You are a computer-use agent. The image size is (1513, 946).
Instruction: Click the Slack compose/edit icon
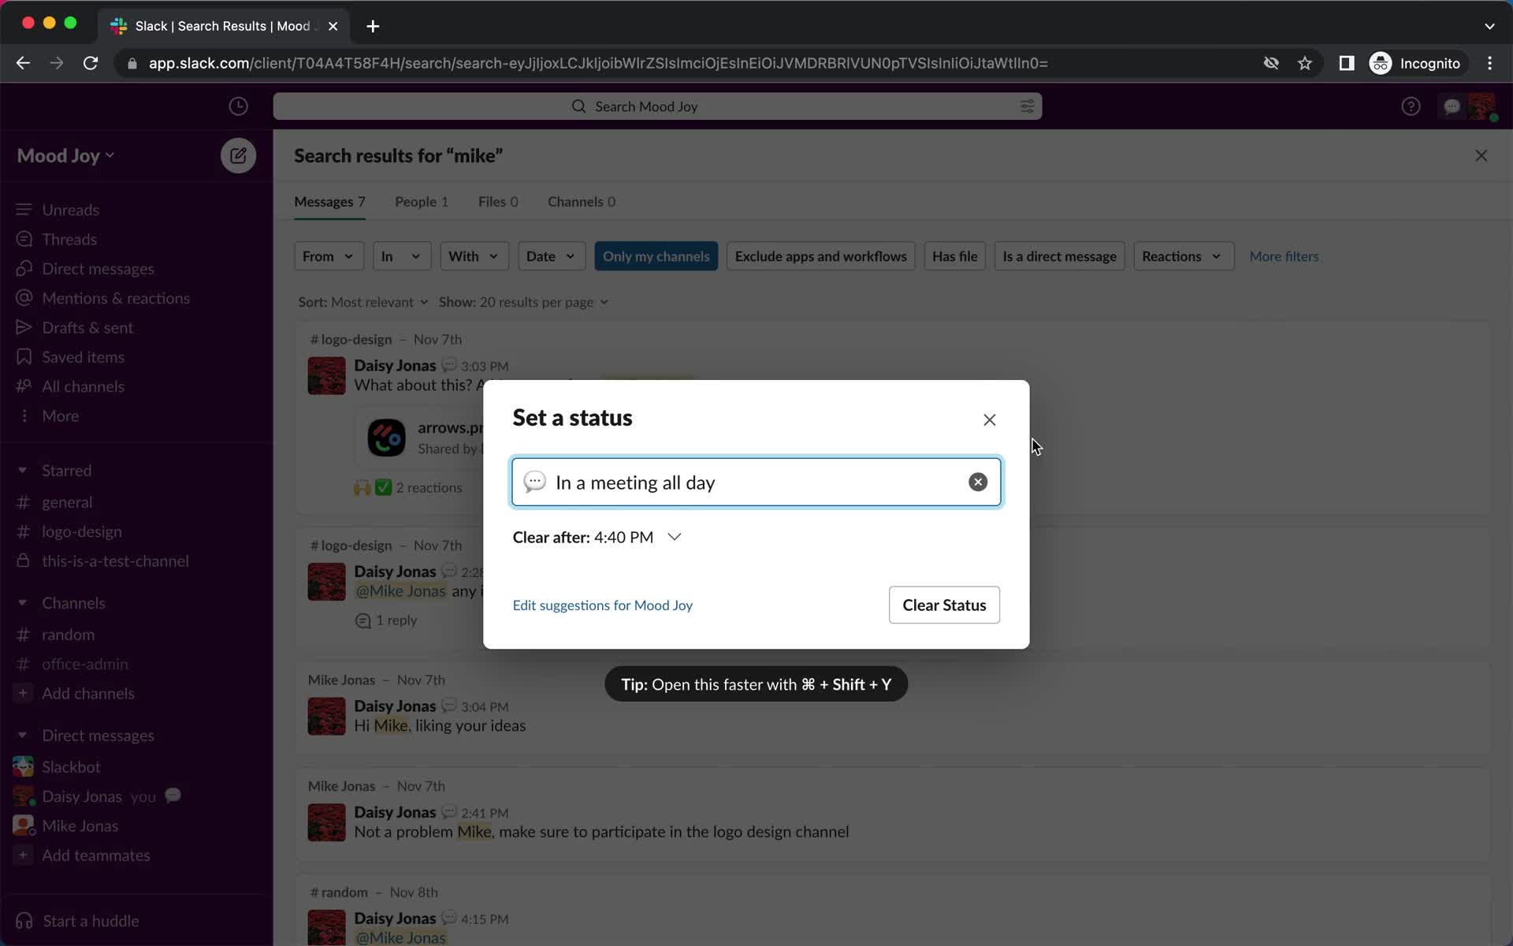coord(237,155)
